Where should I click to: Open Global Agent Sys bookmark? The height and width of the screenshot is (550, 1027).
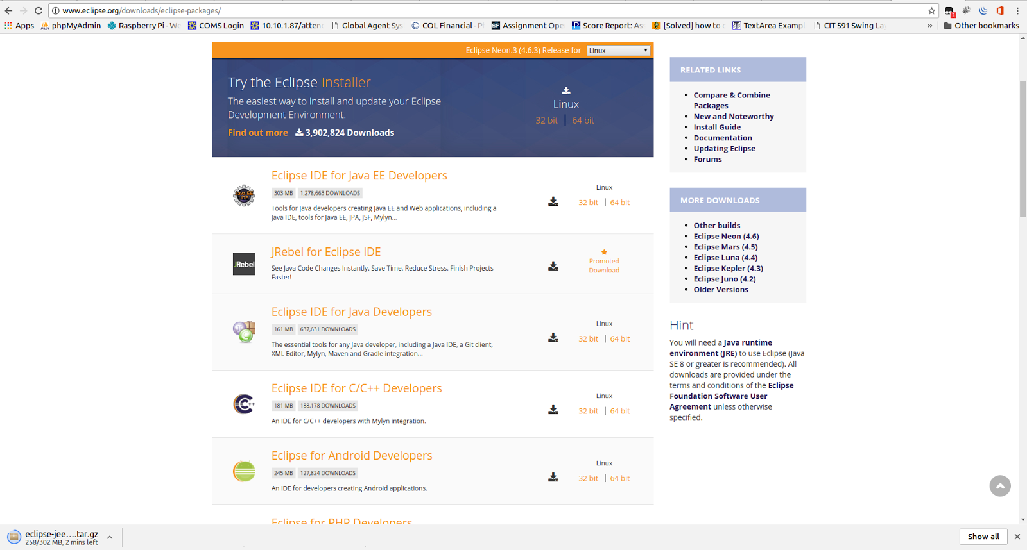367,26
